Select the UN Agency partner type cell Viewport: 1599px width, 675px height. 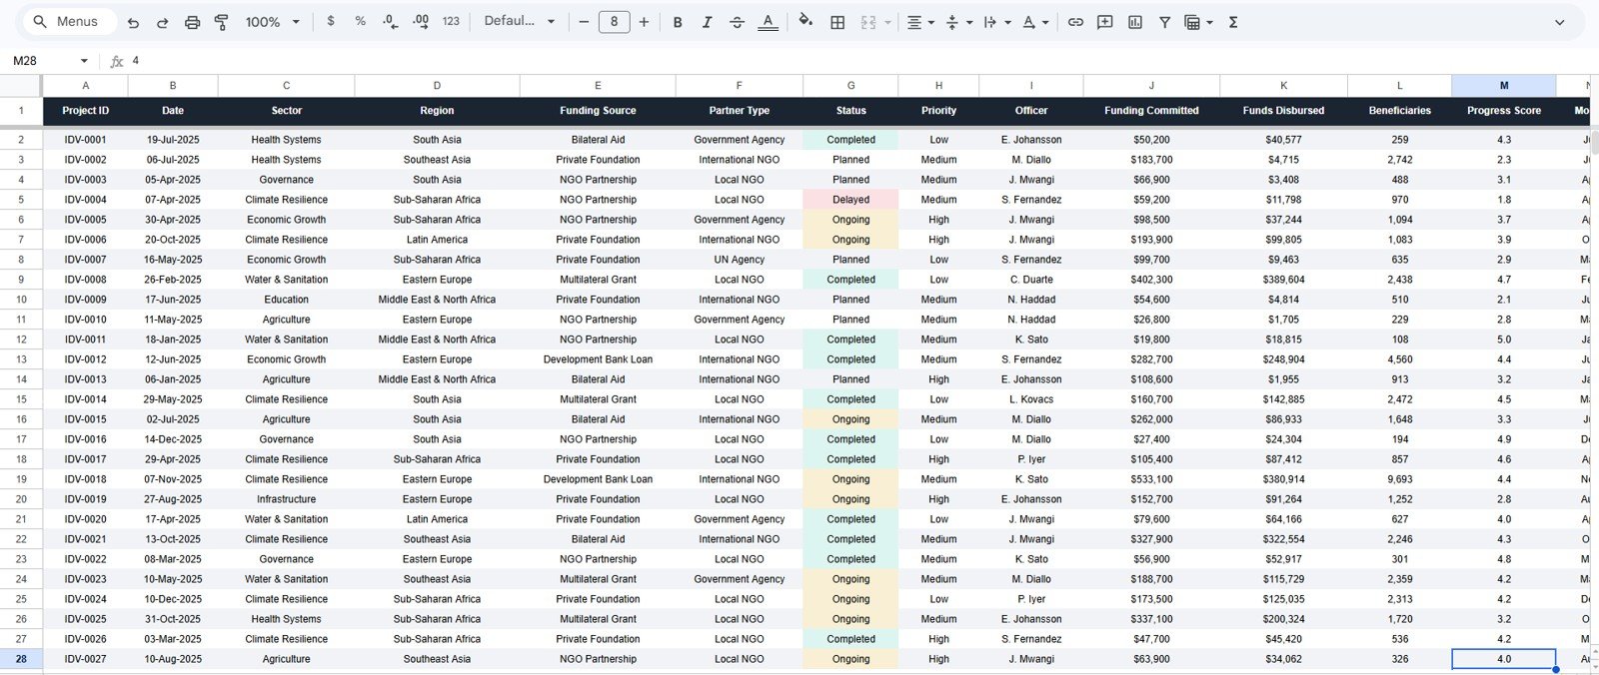click(739, 260)
